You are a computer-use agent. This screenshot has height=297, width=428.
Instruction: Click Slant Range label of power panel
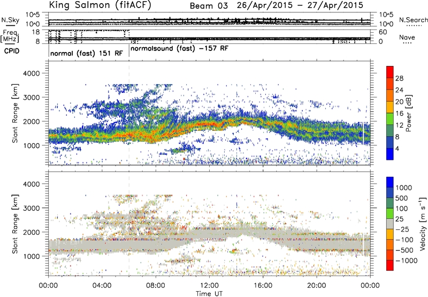coord(15,113)
